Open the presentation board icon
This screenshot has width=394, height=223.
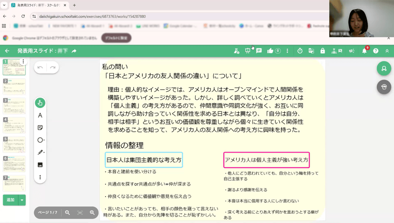(247, 51)
